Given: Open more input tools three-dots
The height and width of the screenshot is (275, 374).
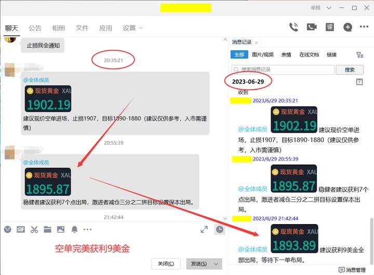Looking at the screenshot, I should click(87, 229).
